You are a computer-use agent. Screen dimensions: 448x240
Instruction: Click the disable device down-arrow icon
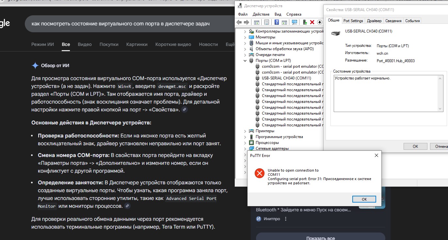click(x=319, y=22)
